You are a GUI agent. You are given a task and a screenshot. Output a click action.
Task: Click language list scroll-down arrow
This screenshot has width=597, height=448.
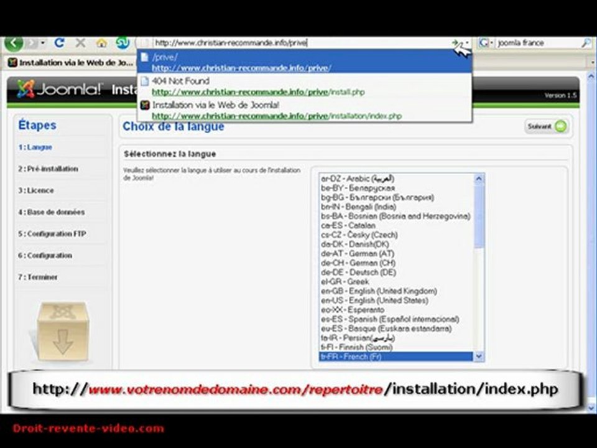click(479, 357)
